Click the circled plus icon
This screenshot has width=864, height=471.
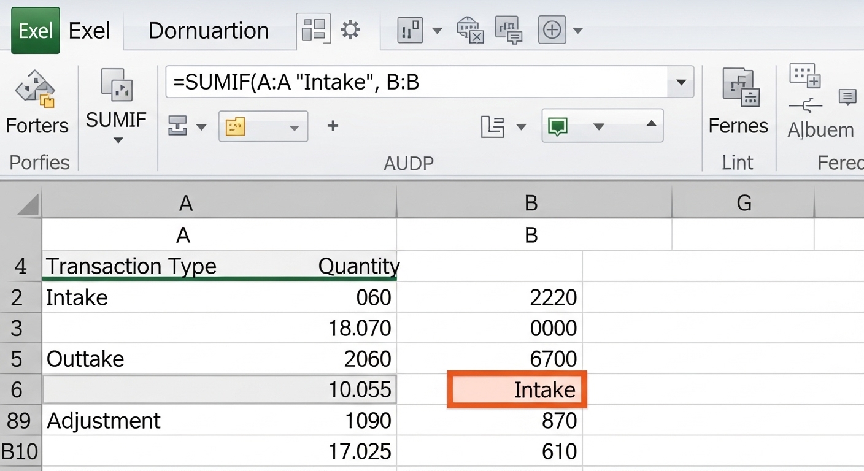point(552,30)
